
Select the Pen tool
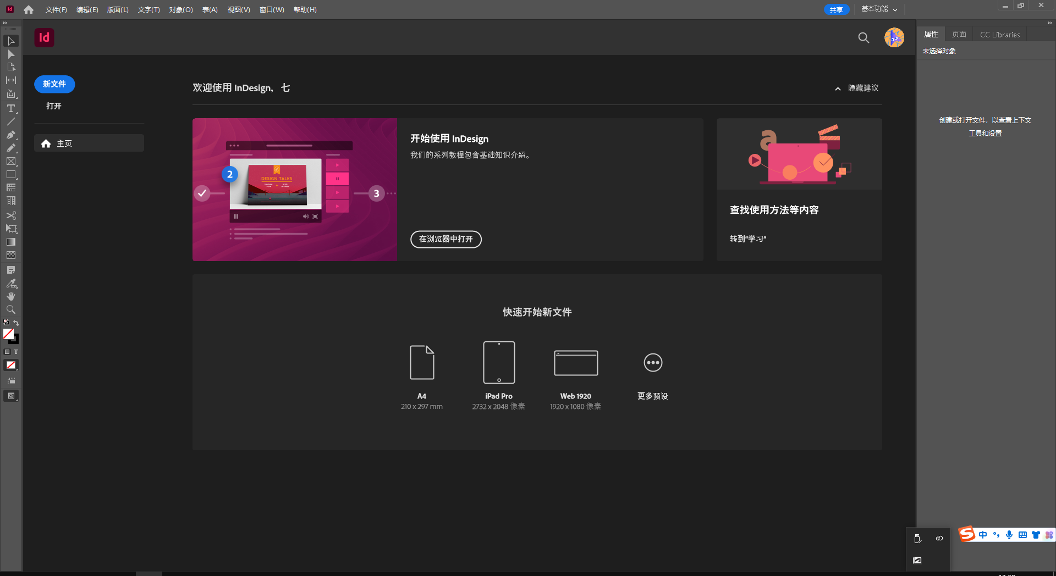pos(11,135)
